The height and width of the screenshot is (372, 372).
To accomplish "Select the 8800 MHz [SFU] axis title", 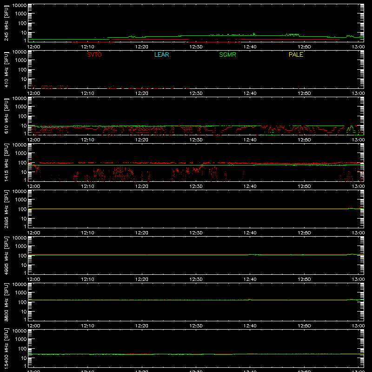I will click(x=6, y=302).
